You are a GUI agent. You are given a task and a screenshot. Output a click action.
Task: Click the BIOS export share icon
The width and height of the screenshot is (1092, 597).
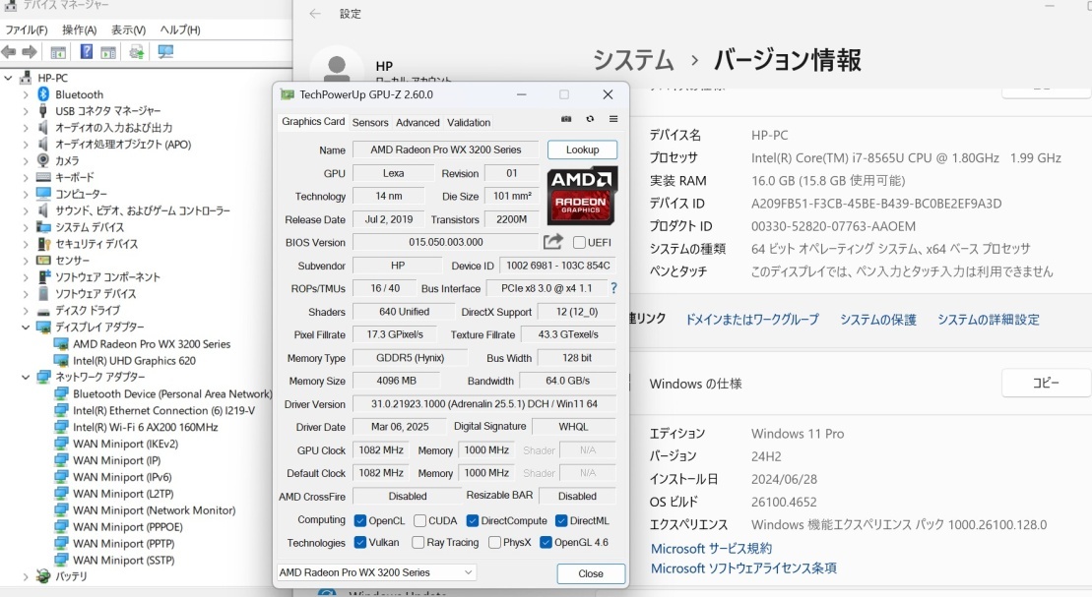tap(552, 242)
